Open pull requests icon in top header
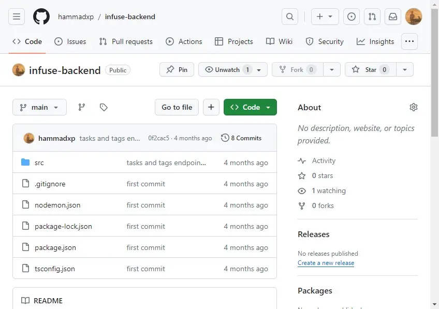 pos(372,17)
